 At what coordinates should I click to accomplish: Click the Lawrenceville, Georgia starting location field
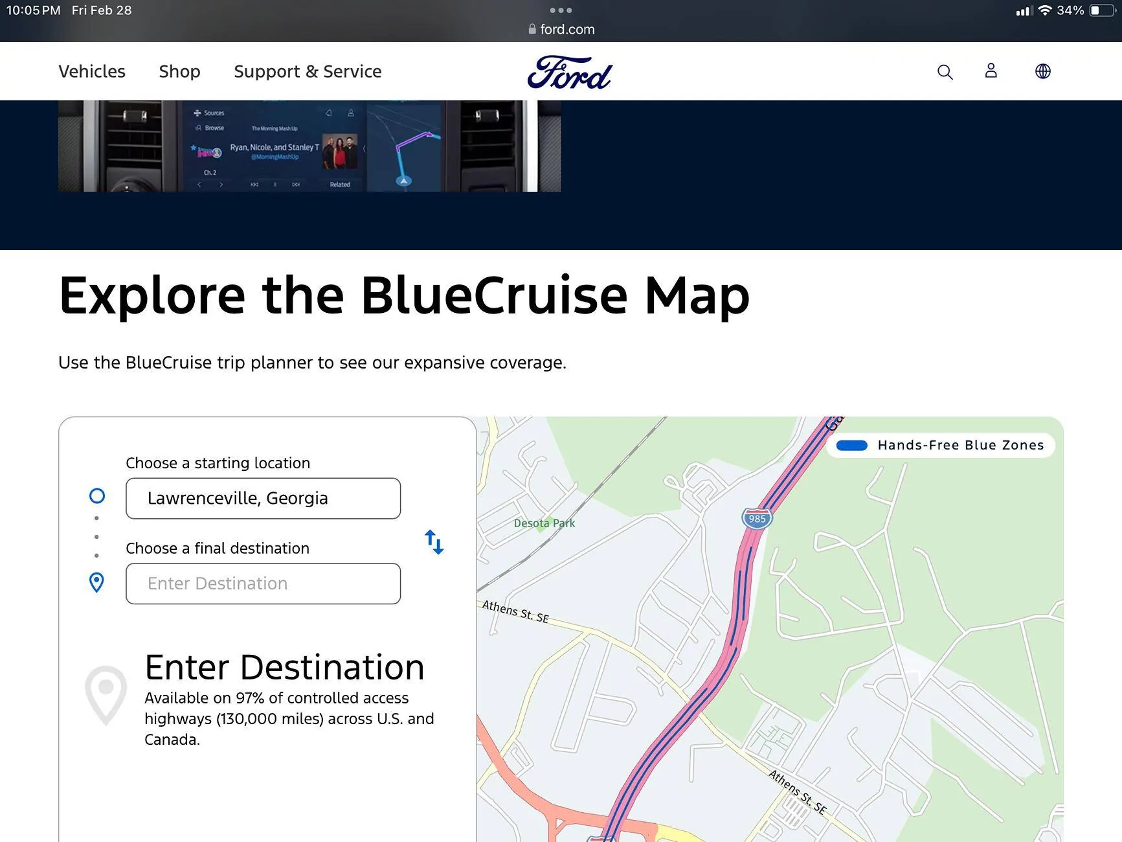[263, 498]
